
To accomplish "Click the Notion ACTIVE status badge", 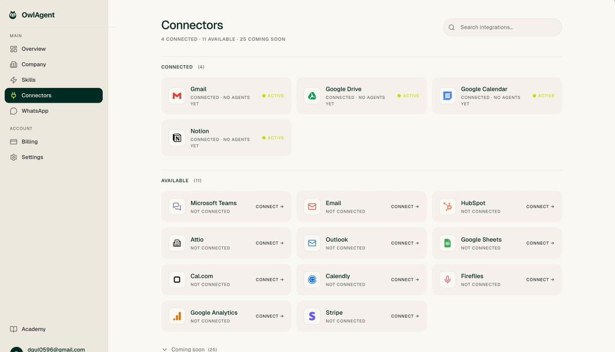I will click(x=273, y=138).
